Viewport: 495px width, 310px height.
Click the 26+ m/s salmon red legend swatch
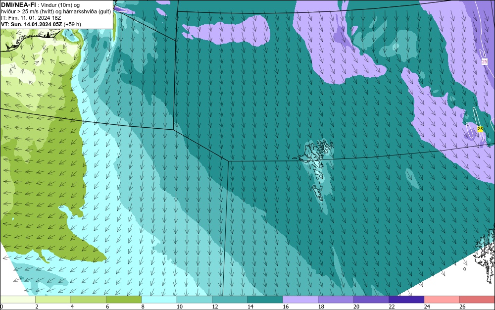[x=477, y=300]
